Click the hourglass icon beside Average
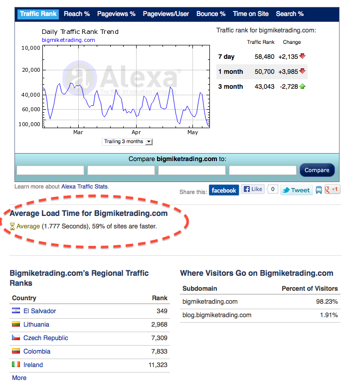 coord(12,226)
